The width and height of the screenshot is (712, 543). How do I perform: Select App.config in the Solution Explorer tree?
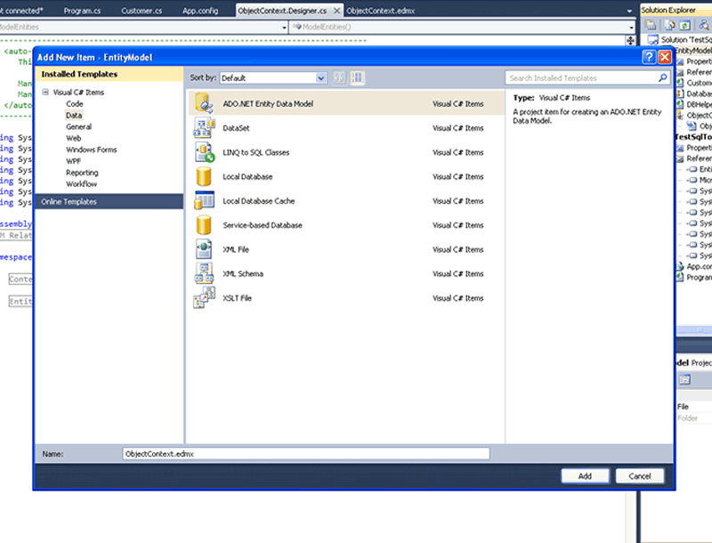pyautogui.click(x=694, y=266)
